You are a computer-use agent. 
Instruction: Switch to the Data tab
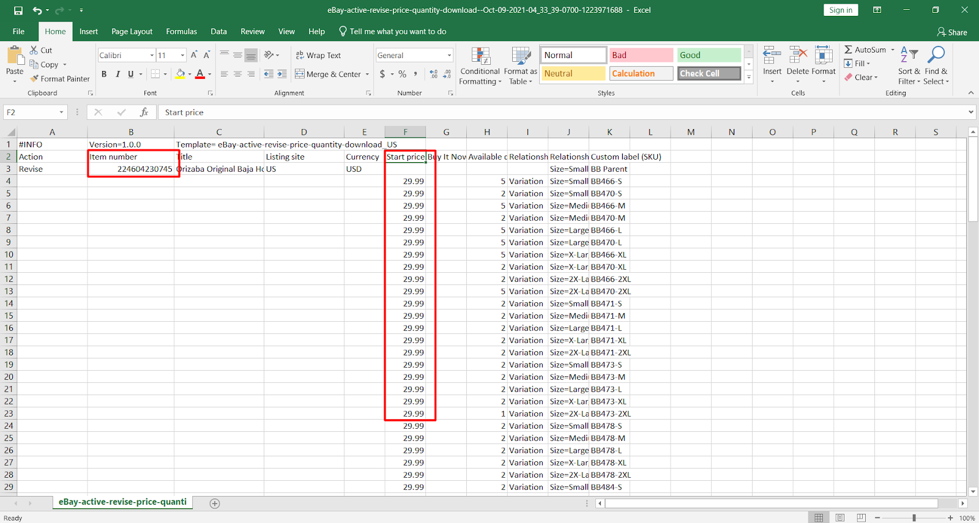(x=218, y=31)
